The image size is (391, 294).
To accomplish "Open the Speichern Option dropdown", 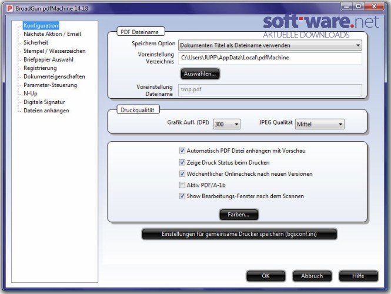I will click(270, 45).
